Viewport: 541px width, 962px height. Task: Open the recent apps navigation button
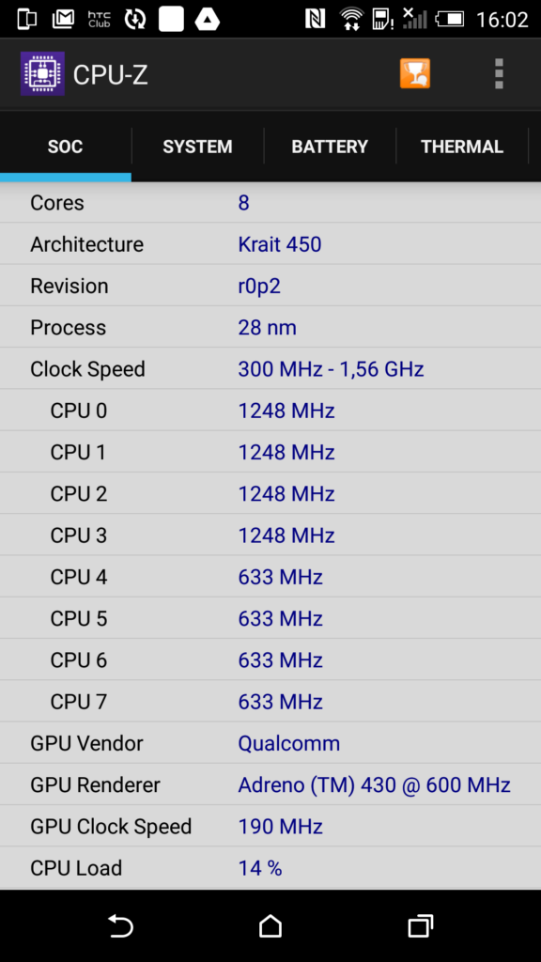420,925
